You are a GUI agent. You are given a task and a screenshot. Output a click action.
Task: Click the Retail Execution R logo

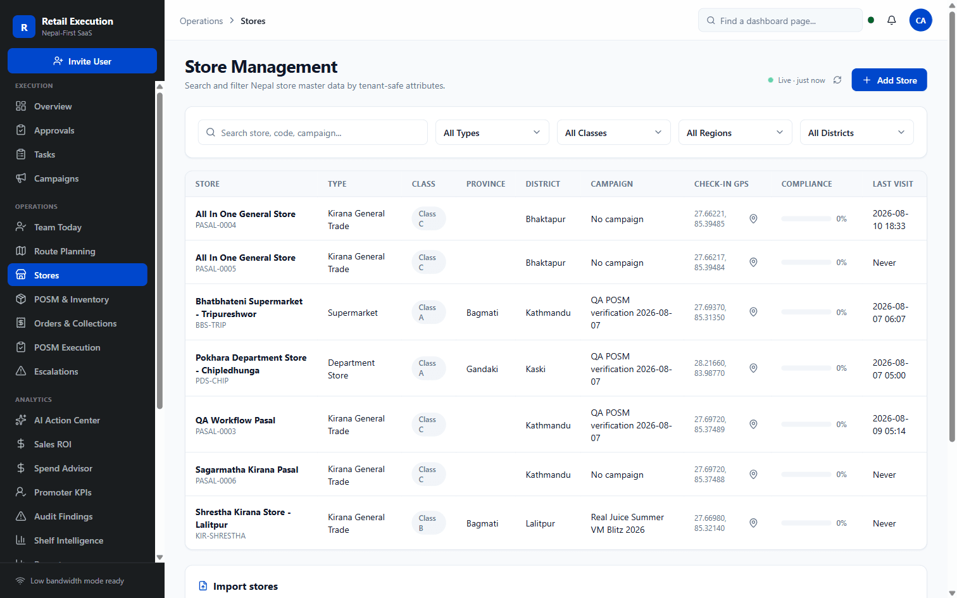point(24,27)
